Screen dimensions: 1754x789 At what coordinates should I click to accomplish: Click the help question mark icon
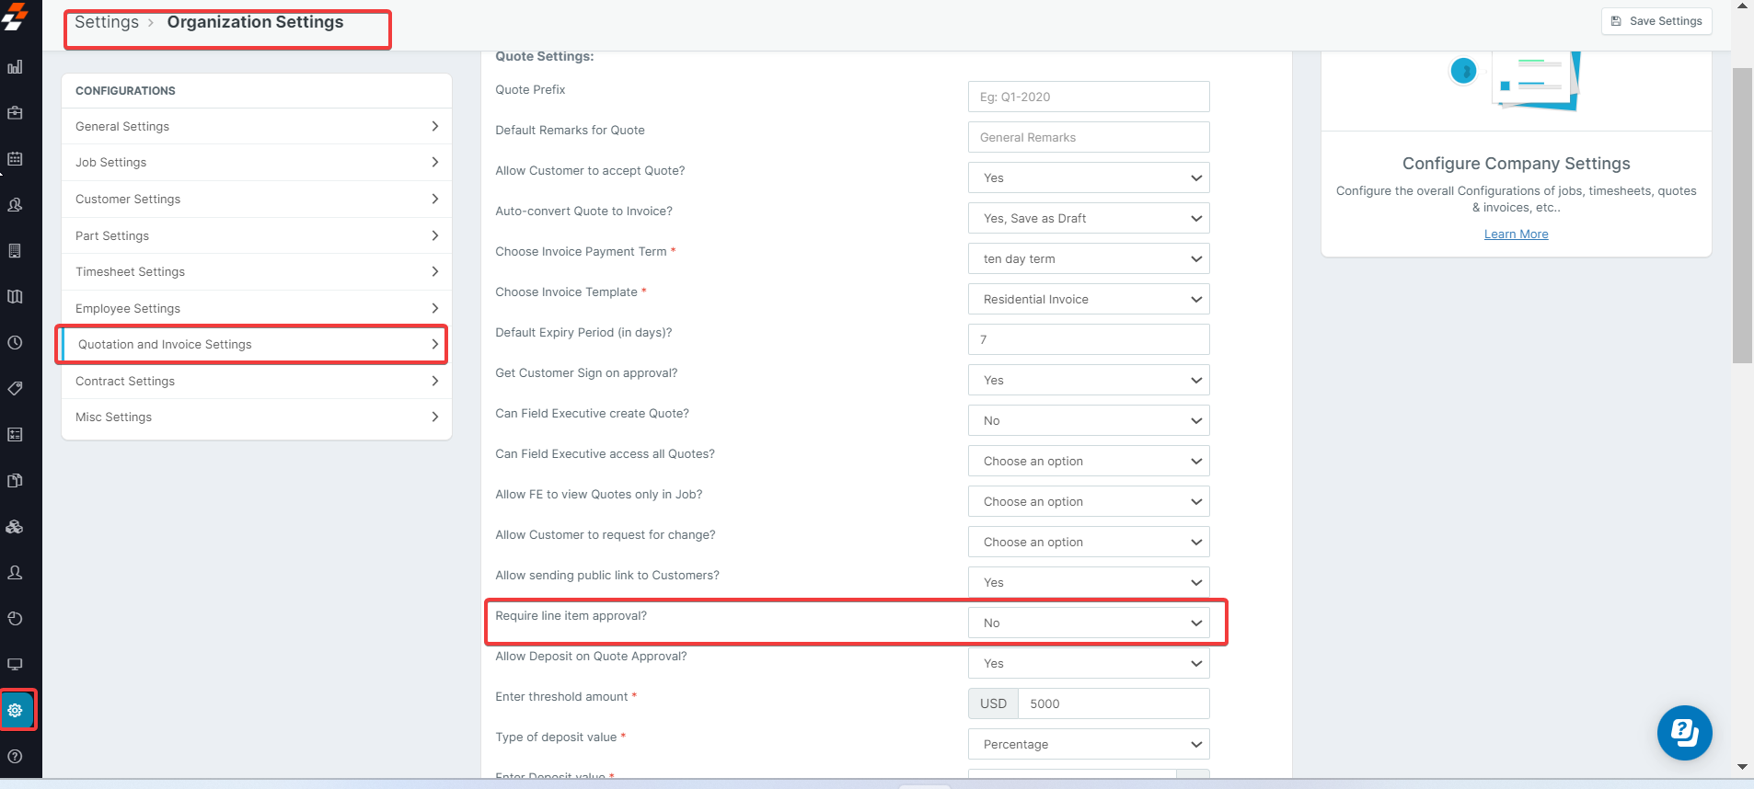coord(15,757)
